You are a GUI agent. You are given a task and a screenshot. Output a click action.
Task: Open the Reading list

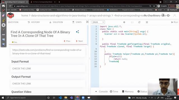172,10
